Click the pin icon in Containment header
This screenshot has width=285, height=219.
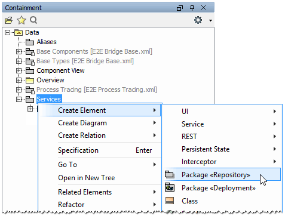tap(192, 8)
